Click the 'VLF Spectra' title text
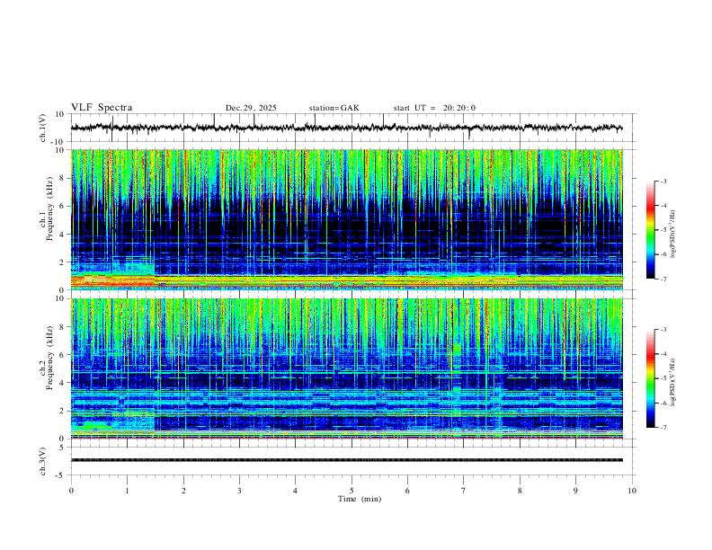712x550 pixels. (x=102, y=108)
